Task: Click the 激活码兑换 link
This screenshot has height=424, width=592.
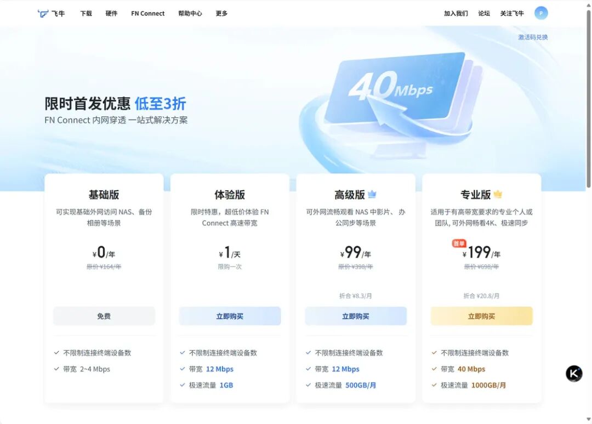Action: [x=533, y=37]
